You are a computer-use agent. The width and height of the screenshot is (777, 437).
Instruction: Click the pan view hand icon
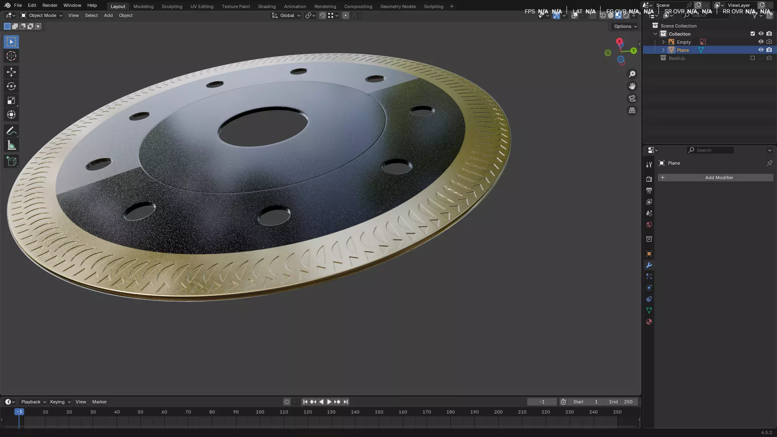(632, 86)
